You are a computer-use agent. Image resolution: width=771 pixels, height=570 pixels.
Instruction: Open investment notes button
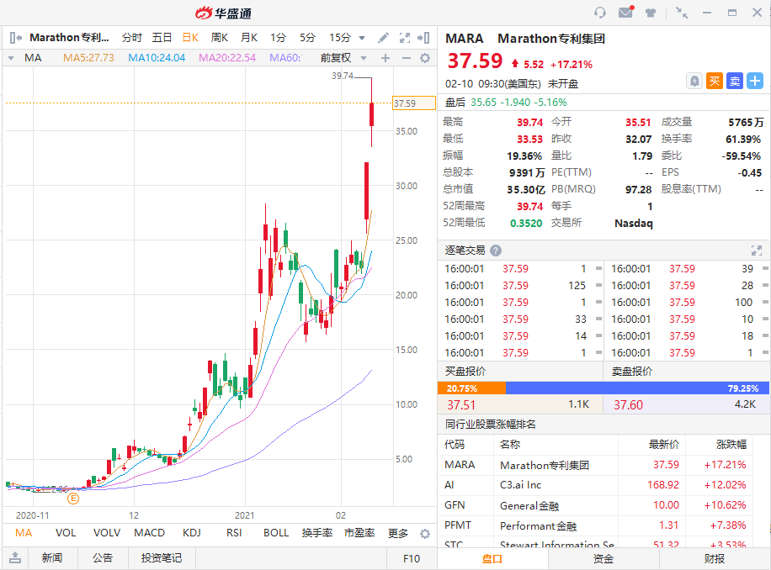pyautogui.click(x=162, y=558)
